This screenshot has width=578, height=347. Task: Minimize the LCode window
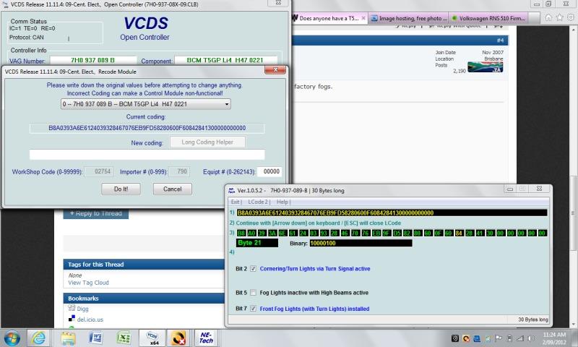pos(510,189)
